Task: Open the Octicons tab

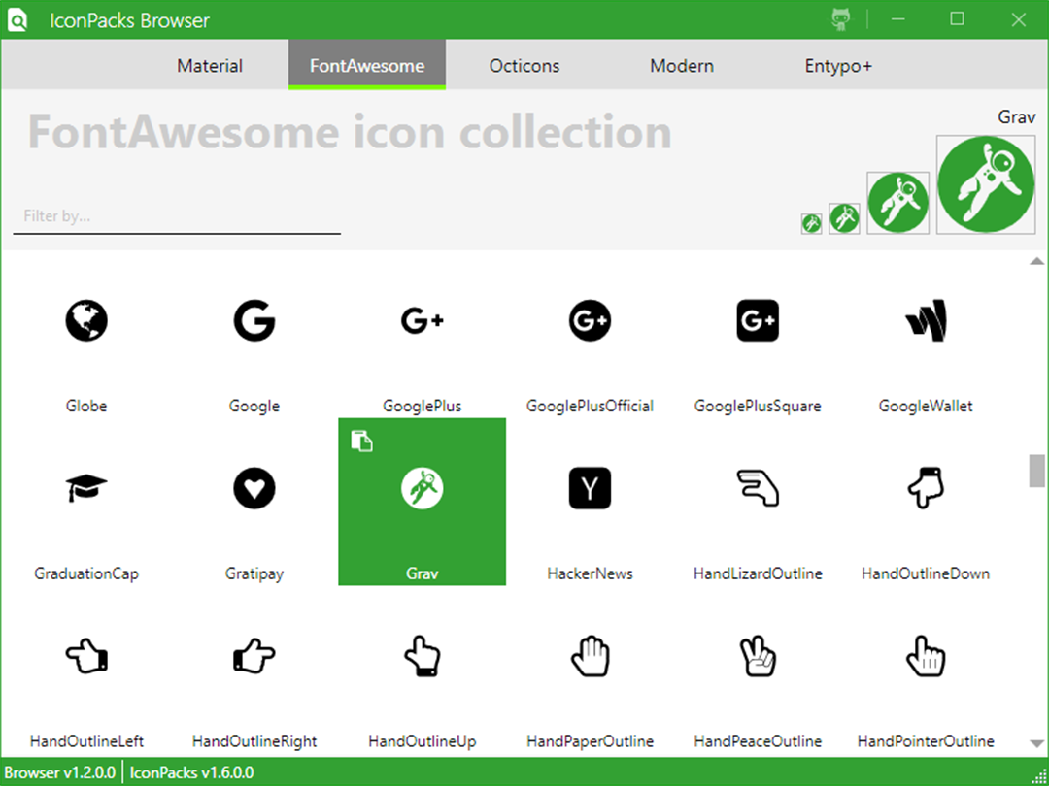Action: click(x=524, y=66)
